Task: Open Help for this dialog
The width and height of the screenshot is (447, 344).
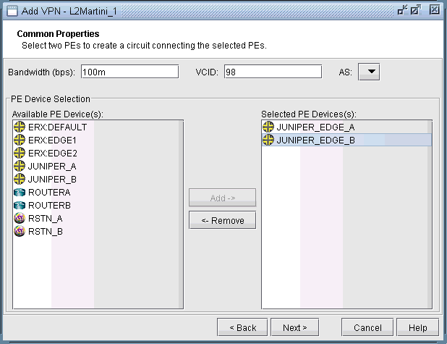Action: pos(417,327)
